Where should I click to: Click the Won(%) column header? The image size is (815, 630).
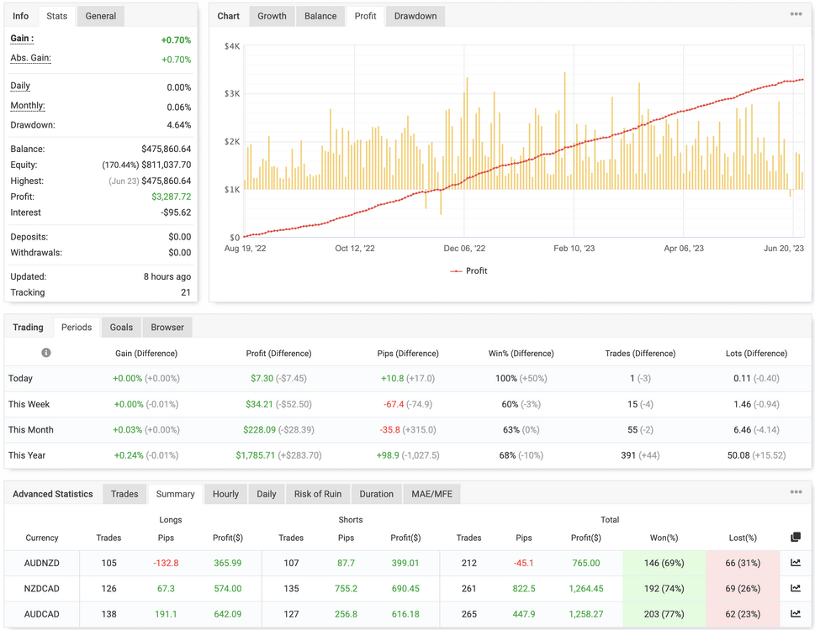(664, 538)
